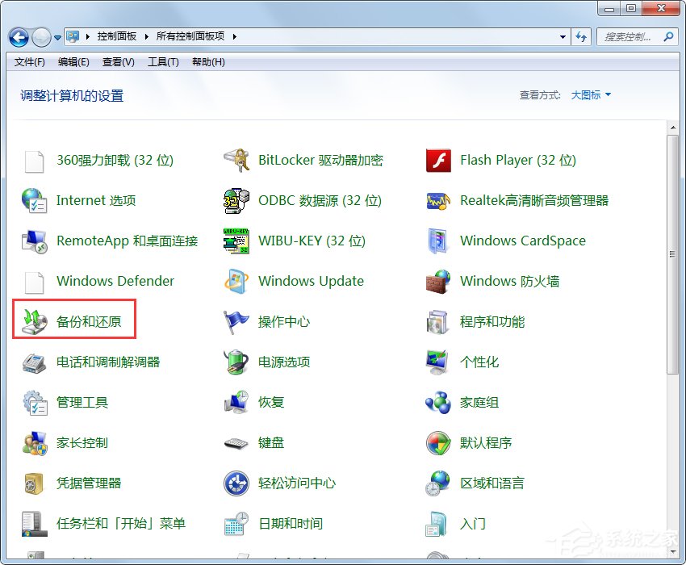The image size is (686, 565).
Task: Expand the recent pages dropdown beside forward button
Action: point(58,38)
